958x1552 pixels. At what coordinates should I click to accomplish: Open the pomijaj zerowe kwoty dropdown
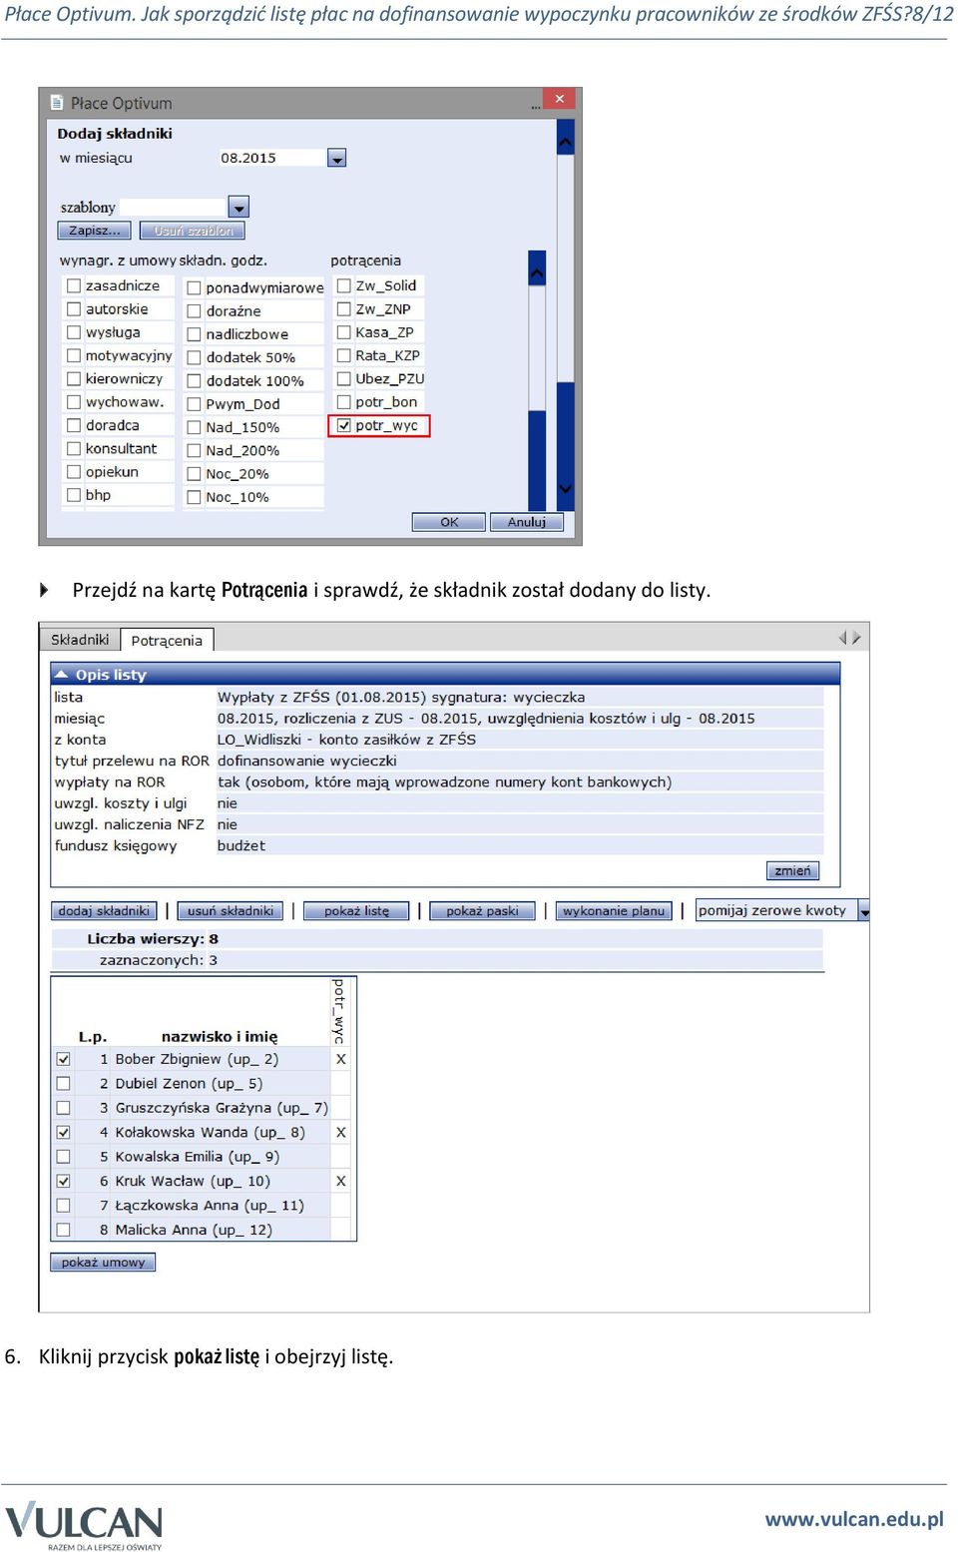coord(863,910)
